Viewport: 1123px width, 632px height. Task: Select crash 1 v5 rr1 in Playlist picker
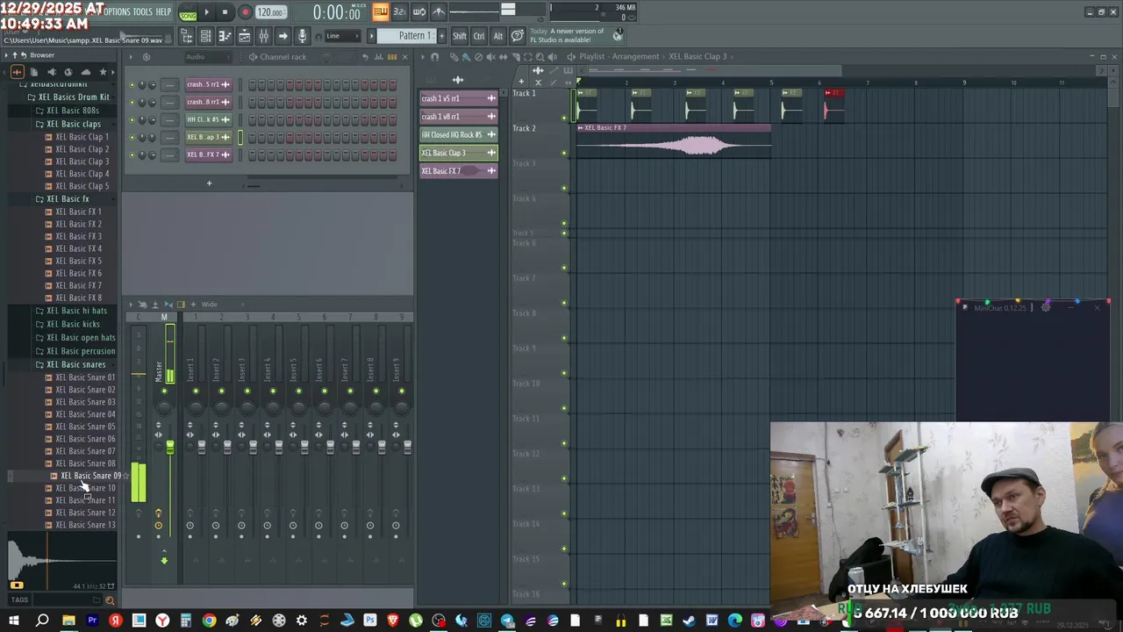[x=458, y=98]
